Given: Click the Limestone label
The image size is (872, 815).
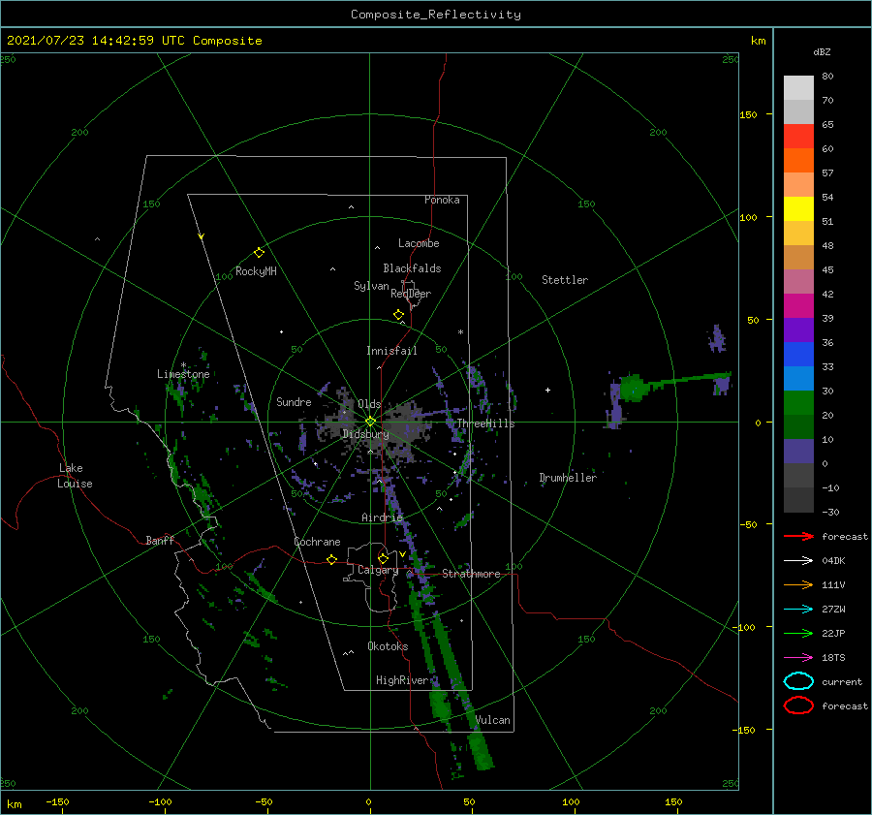Looking at the screenshot, I should [183, 374].
